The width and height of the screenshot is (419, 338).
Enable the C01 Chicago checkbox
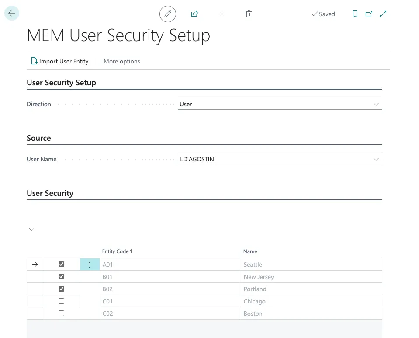(x=61, y=301)
